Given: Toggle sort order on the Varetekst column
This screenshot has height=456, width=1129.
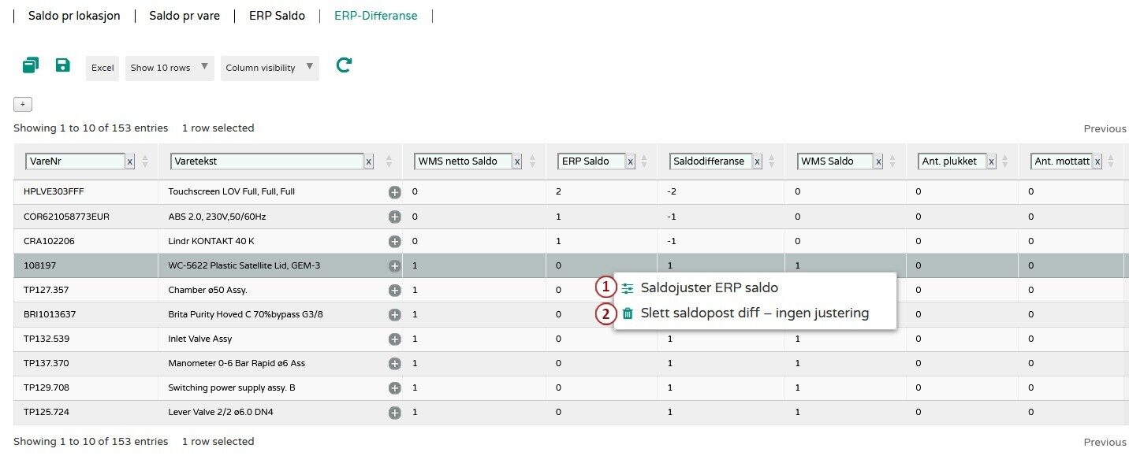Looking at the screenshot, I should pyautogui.click(x=389, y=161).
